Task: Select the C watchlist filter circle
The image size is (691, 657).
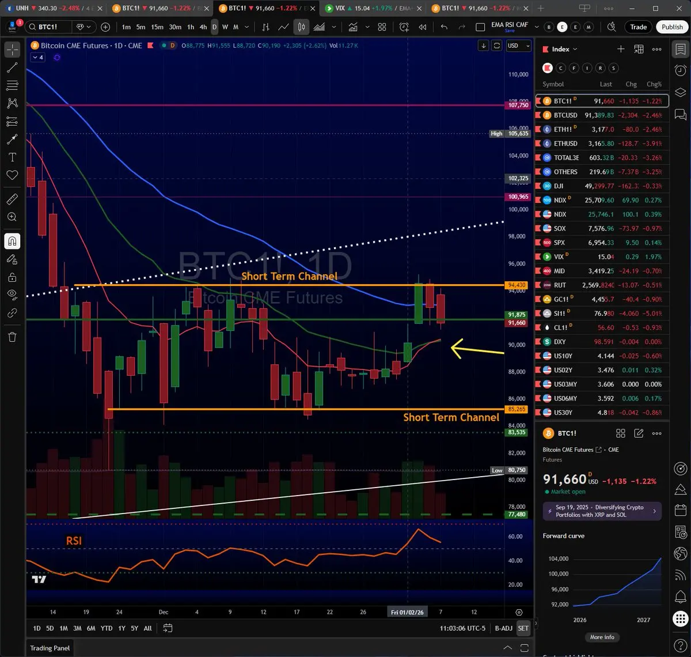Action: (x=561, y=68)
